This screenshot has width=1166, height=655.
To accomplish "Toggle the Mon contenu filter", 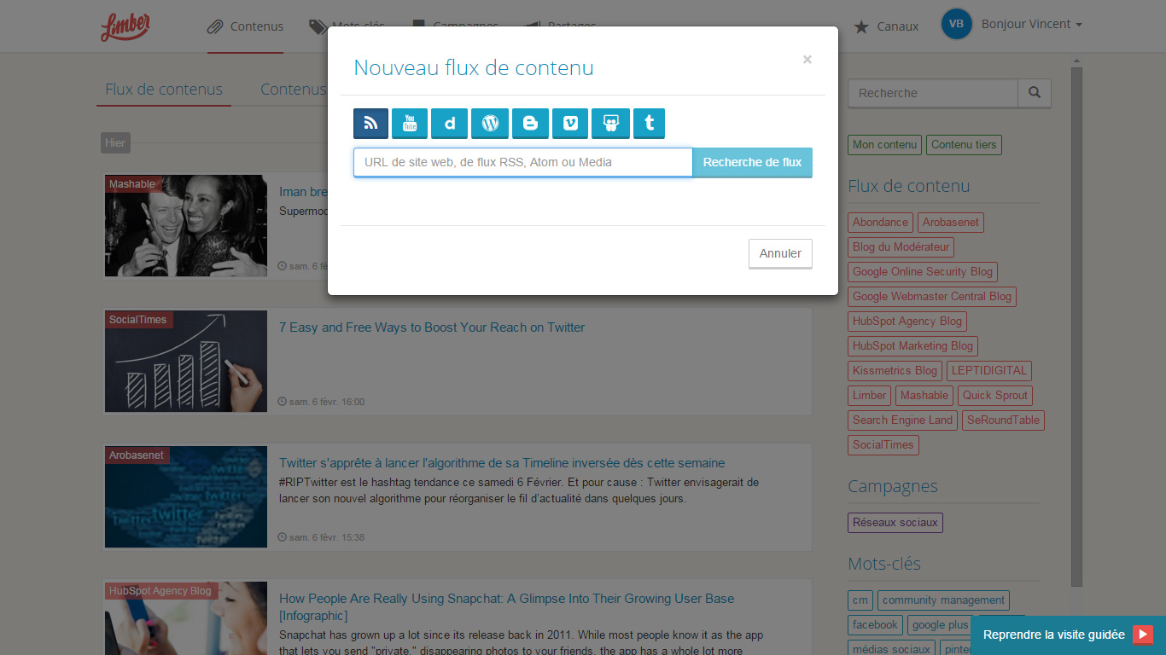I will coord(885,145).
